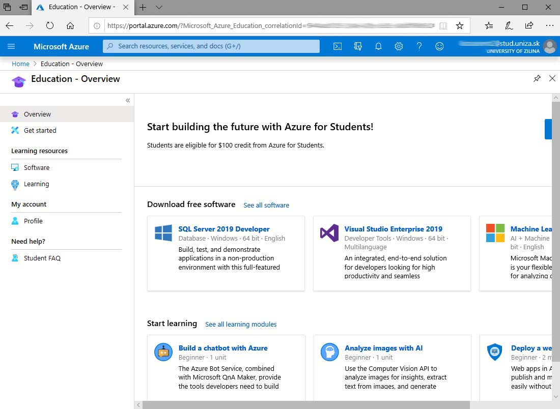Click the horizontal scrollbar thumb

point(306,405)
